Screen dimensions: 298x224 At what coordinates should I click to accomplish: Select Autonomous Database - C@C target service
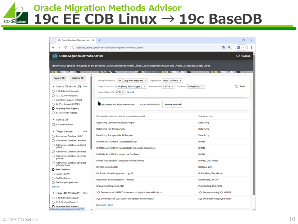(53, 136)
